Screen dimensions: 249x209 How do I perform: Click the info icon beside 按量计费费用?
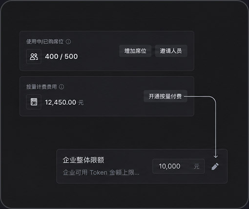pyautogui.click(x=62, y=87)
